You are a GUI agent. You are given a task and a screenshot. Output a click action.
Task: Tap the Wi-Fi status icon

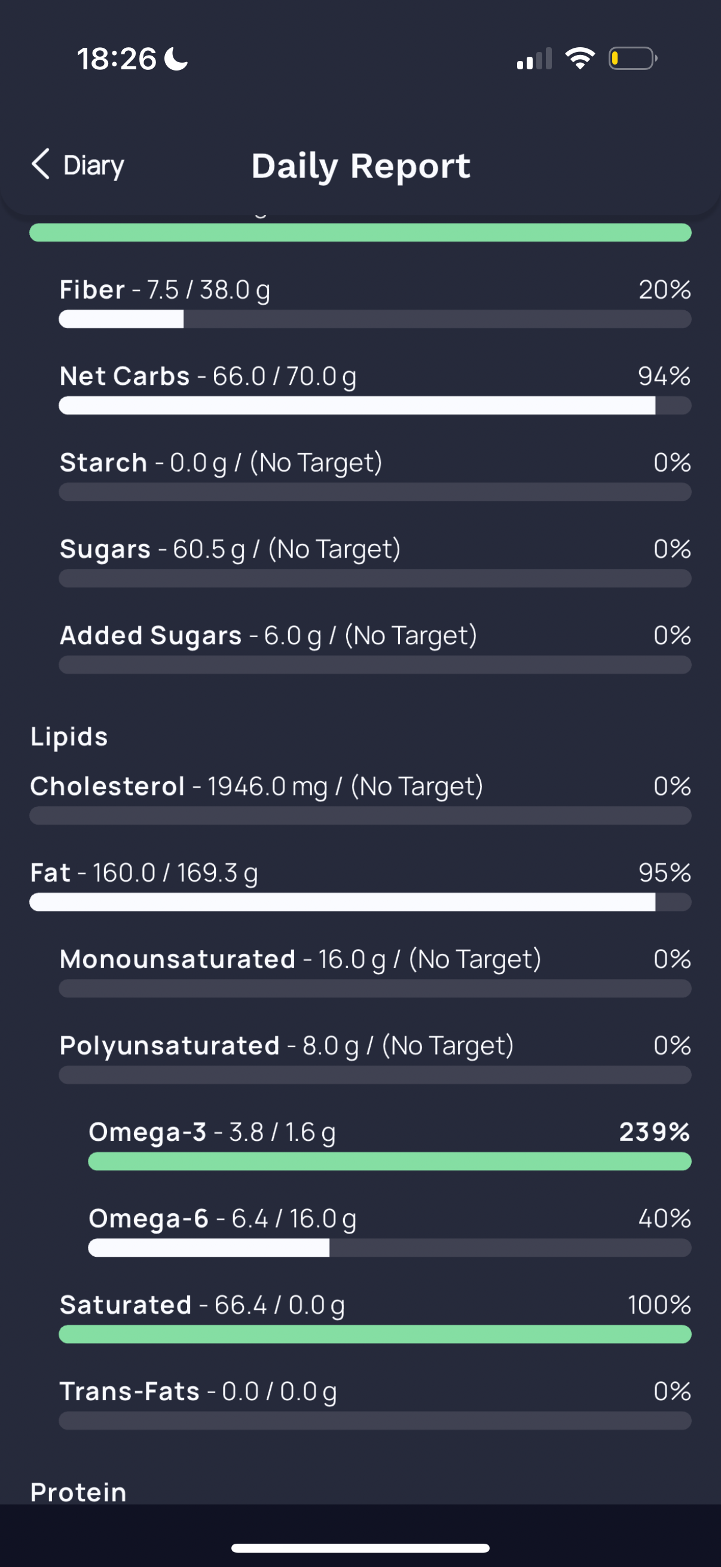[x=580, y=59]
